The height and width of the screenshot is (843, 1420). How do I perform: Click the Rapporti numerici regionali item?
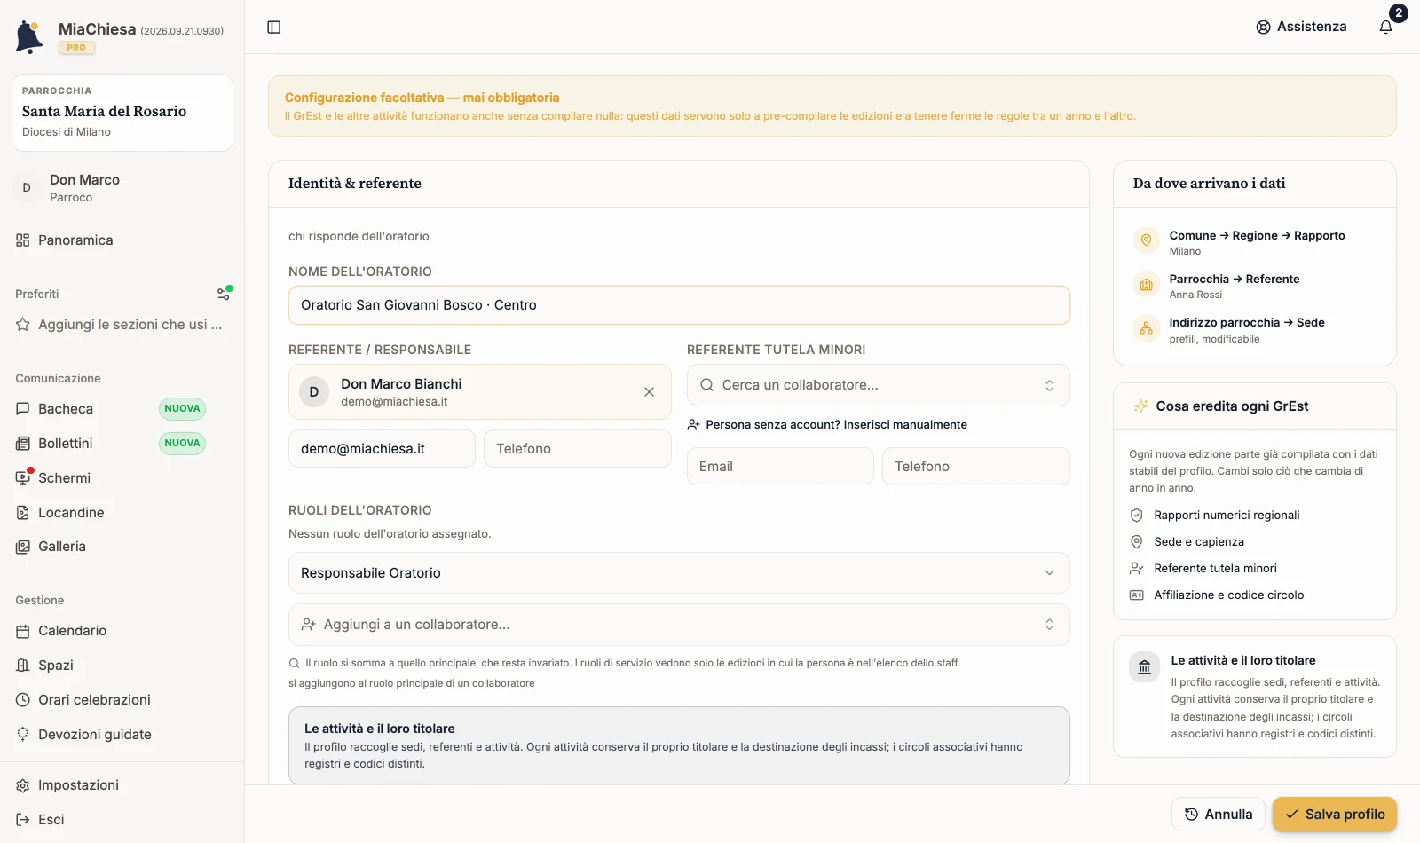(x=1227, y=516)
